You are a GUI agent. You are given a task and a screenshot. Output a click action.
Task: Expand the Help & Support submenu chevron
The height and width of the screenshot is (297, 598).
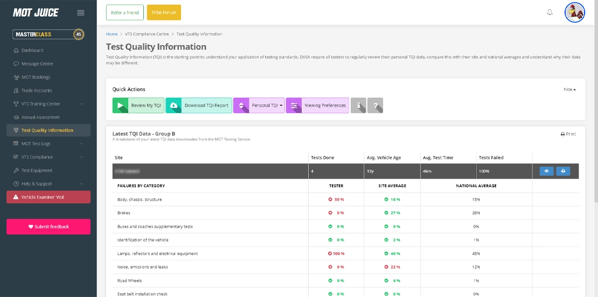coord(81,184)
